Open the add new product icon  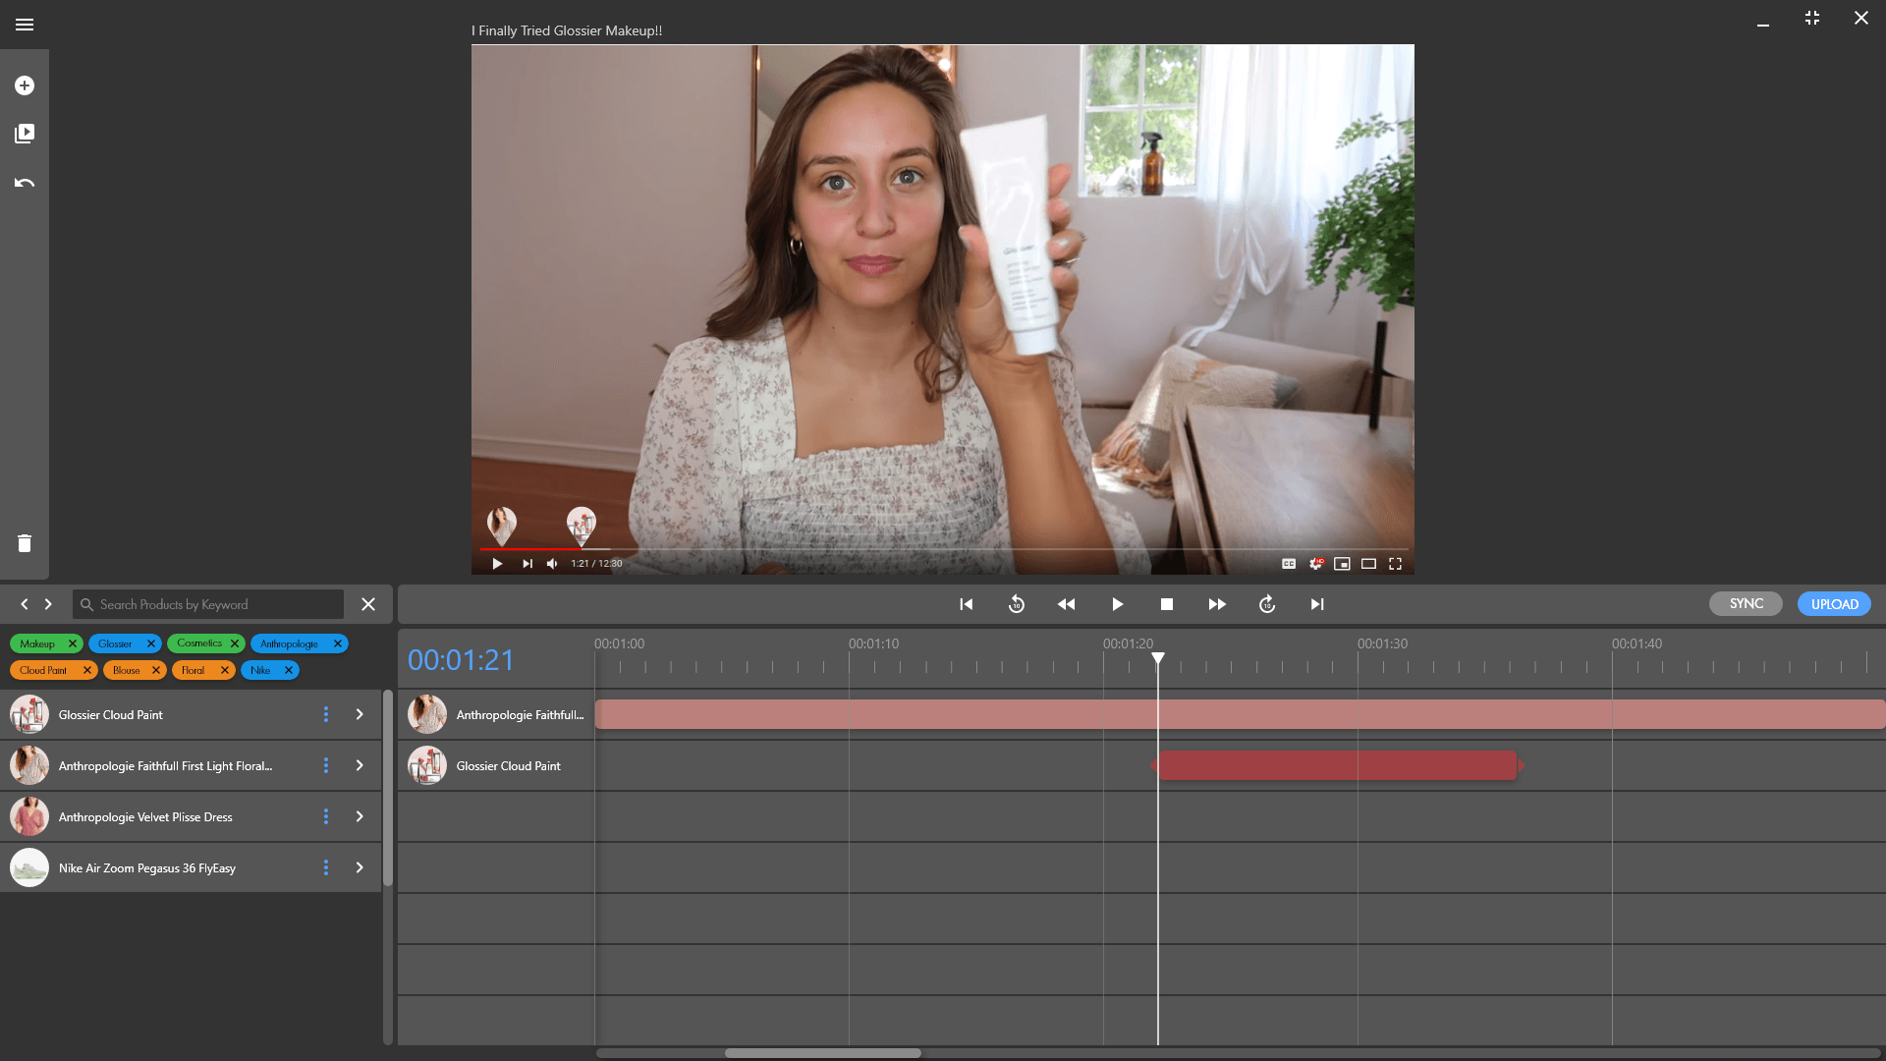tap(25, 85)
